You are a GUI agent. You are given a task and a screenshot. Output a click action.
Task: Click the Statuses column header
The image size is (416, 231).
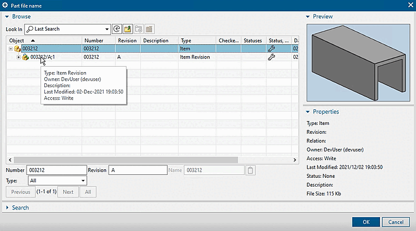(253, 41)
